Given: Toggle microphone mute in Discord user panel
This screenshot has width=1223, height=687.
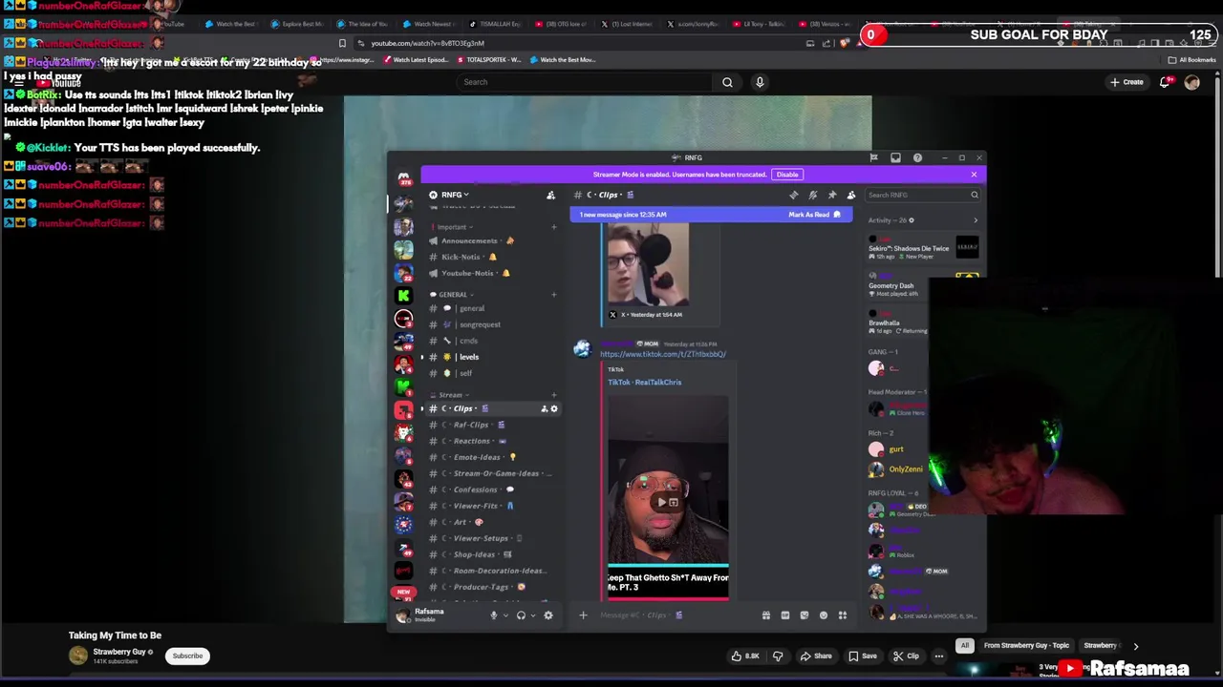Looking at the screenshot, I should [494, 615].
